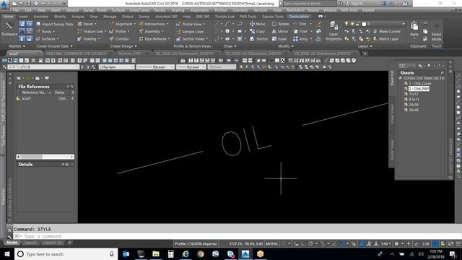Image resolution: width=462 pixels, height=260 pixels.
Task: Click the Section Views tool
Action: pos(191,39)
